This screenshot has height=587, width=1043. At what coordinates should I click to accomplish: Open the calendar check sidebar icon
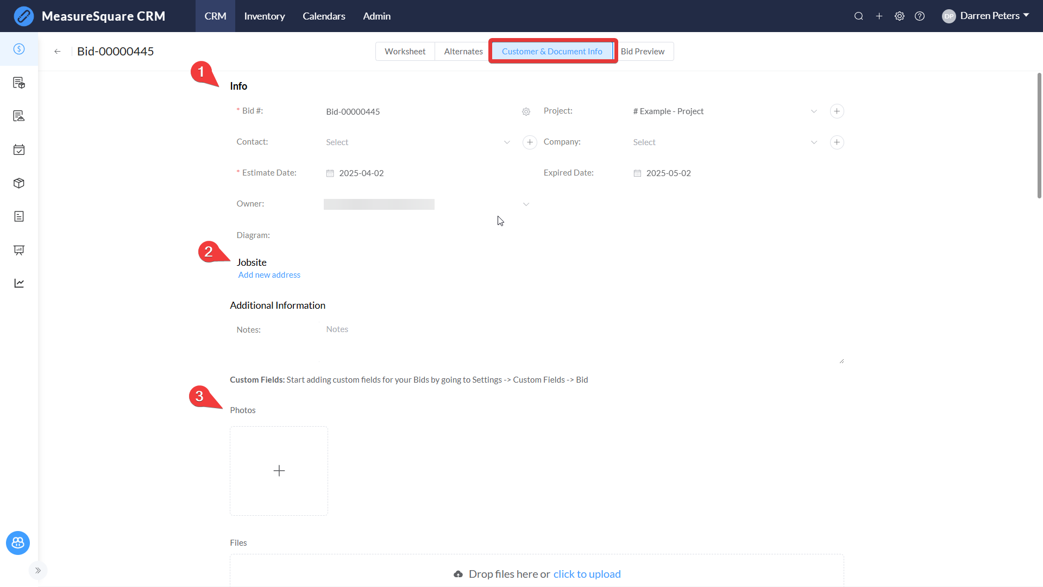point(19,149)
